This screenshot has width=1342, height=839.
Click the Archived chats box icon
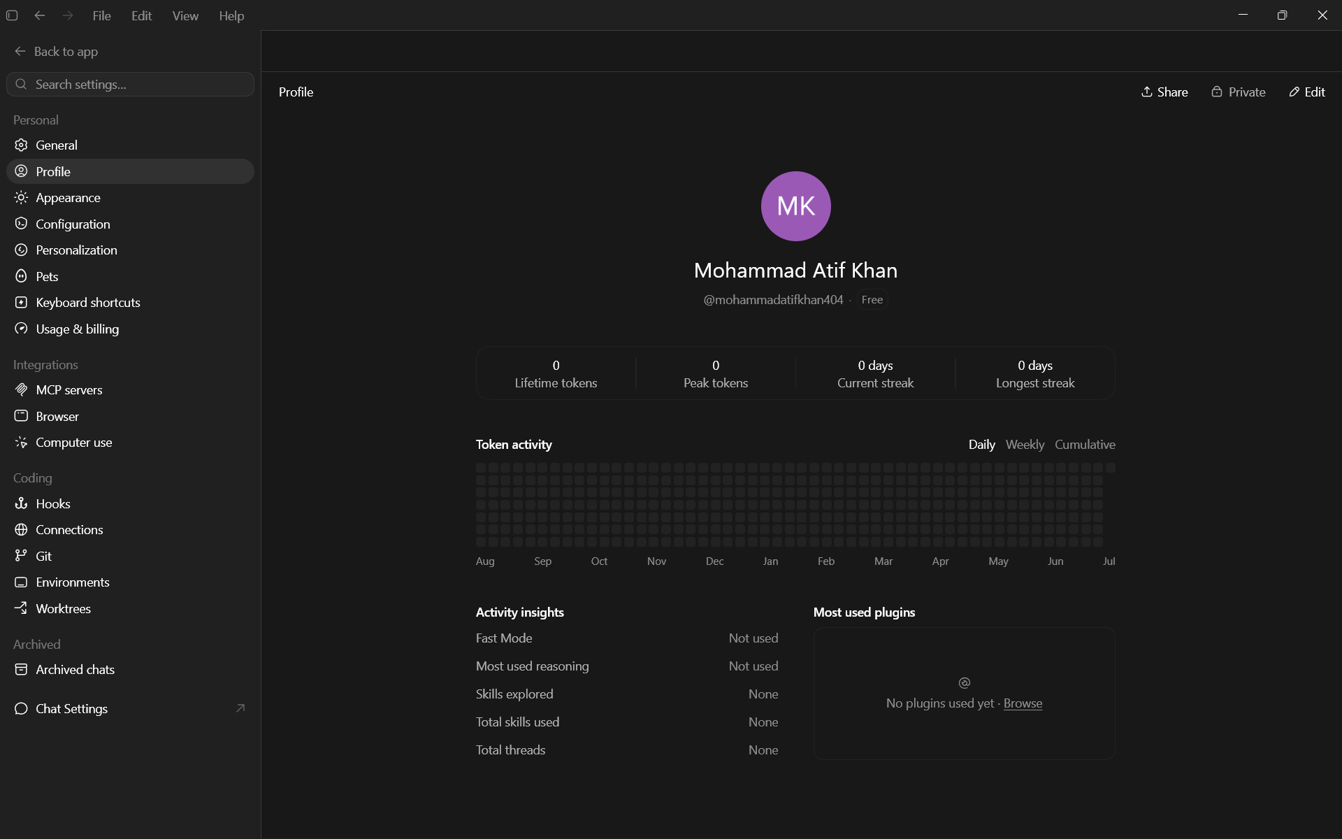(22, 669)
